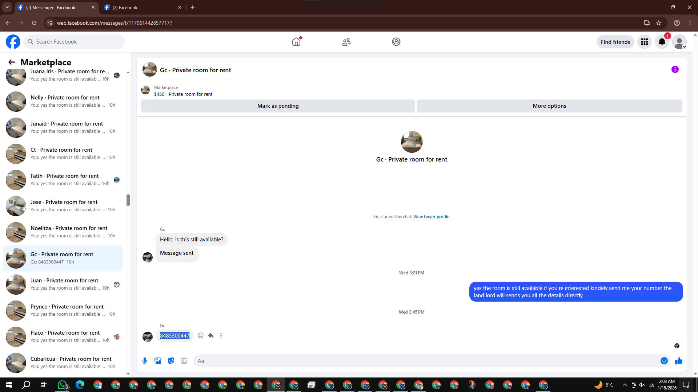Open the GIF picker
The width and height of the screenshot is (698, 392).
[184, 361]
